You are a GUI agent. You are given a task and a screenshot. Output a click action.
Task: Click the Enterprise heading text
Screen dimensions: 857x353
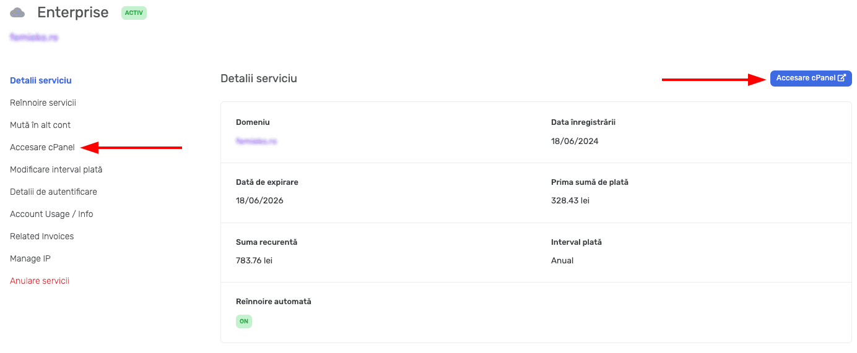click(x=72, y=12)
